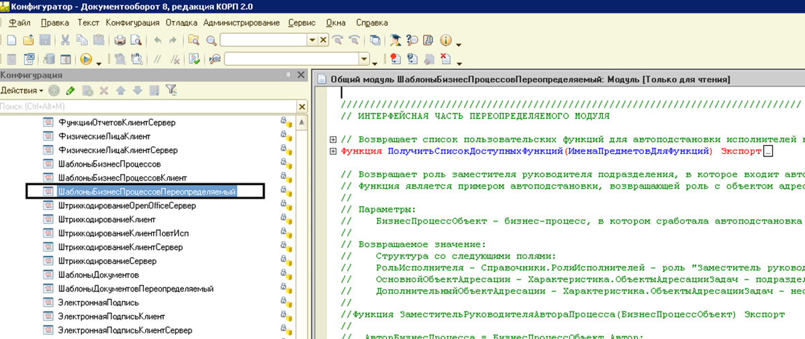Select ФункцииОтчетовКлиентСервер module
Screen dimensions: 805x339
[117, 123]
